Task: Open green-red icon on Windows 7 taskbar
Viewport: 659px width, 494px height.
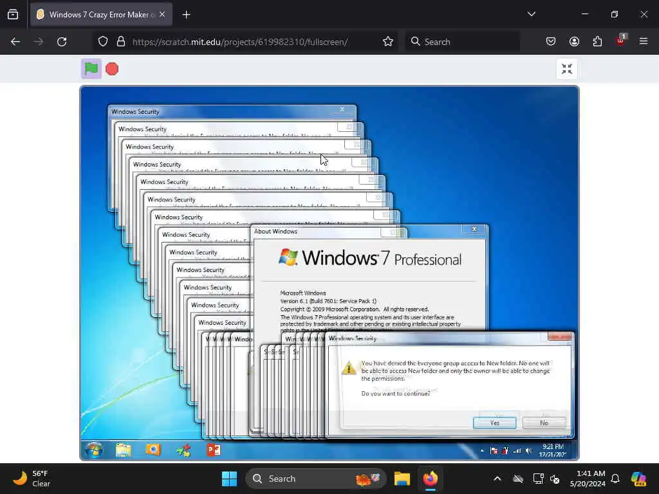Action: click(x=183, y=450)
